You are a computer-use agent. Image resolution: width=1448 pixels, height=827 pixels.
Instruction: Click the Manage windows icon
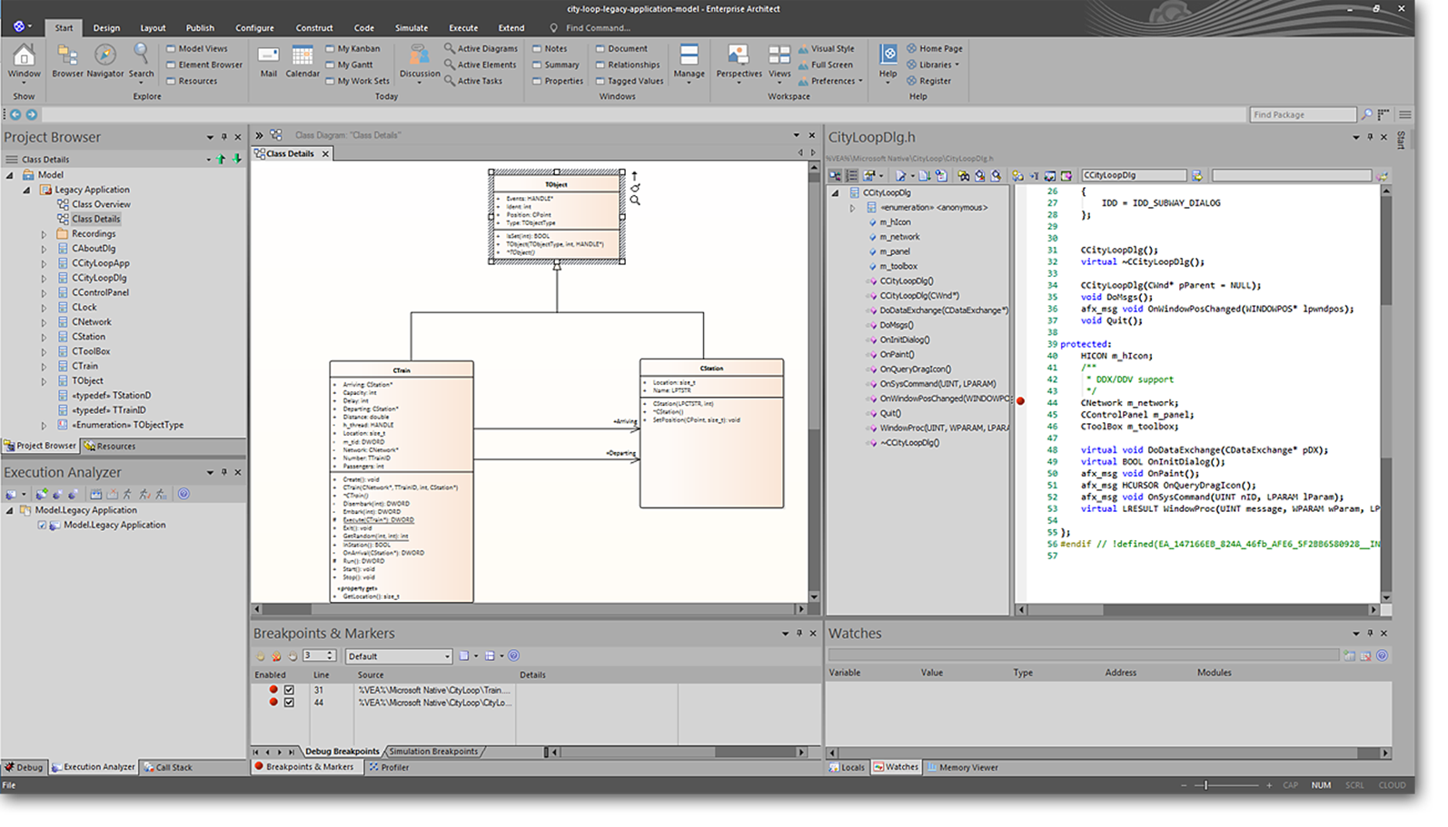689,55
